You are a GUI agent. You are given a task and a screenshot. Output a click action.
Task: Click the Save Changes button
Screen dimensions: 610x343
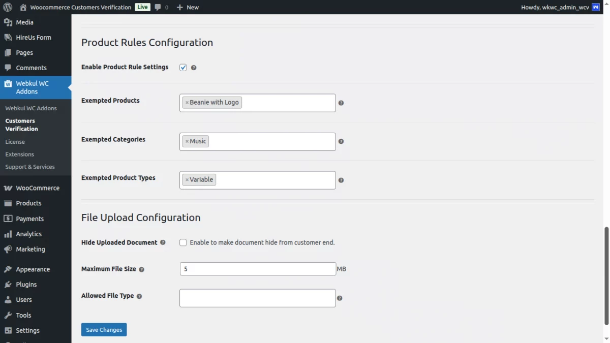104,330
